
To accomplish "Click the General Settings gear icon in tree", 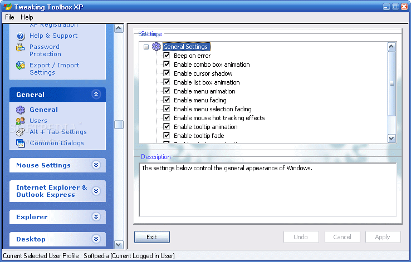I will click(156, 47).
